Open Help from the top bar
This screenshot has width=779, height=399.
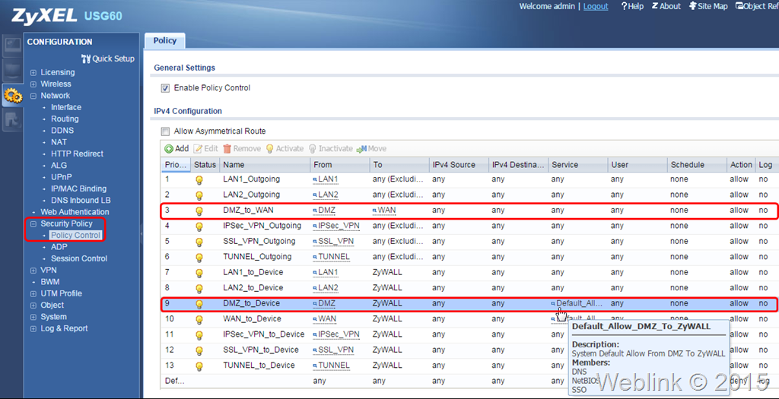(632, 6)
